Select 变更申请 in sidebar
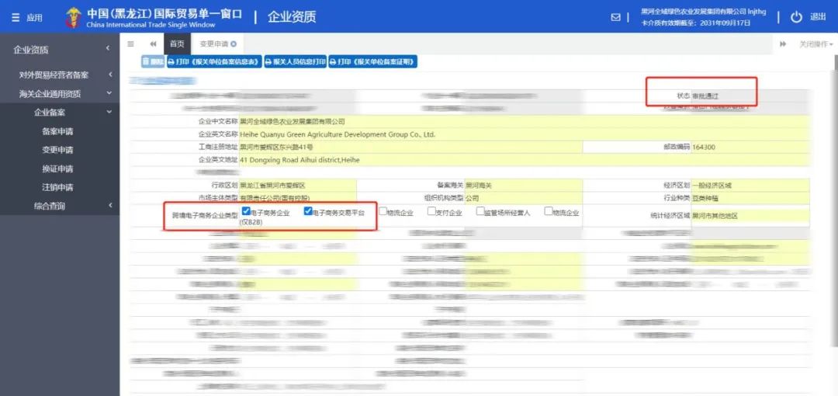The height and width of the screenshot is (396, 838). (57, 151)
